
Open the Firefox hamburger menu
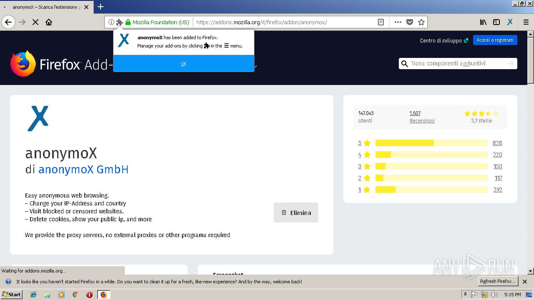pos(526,22)
